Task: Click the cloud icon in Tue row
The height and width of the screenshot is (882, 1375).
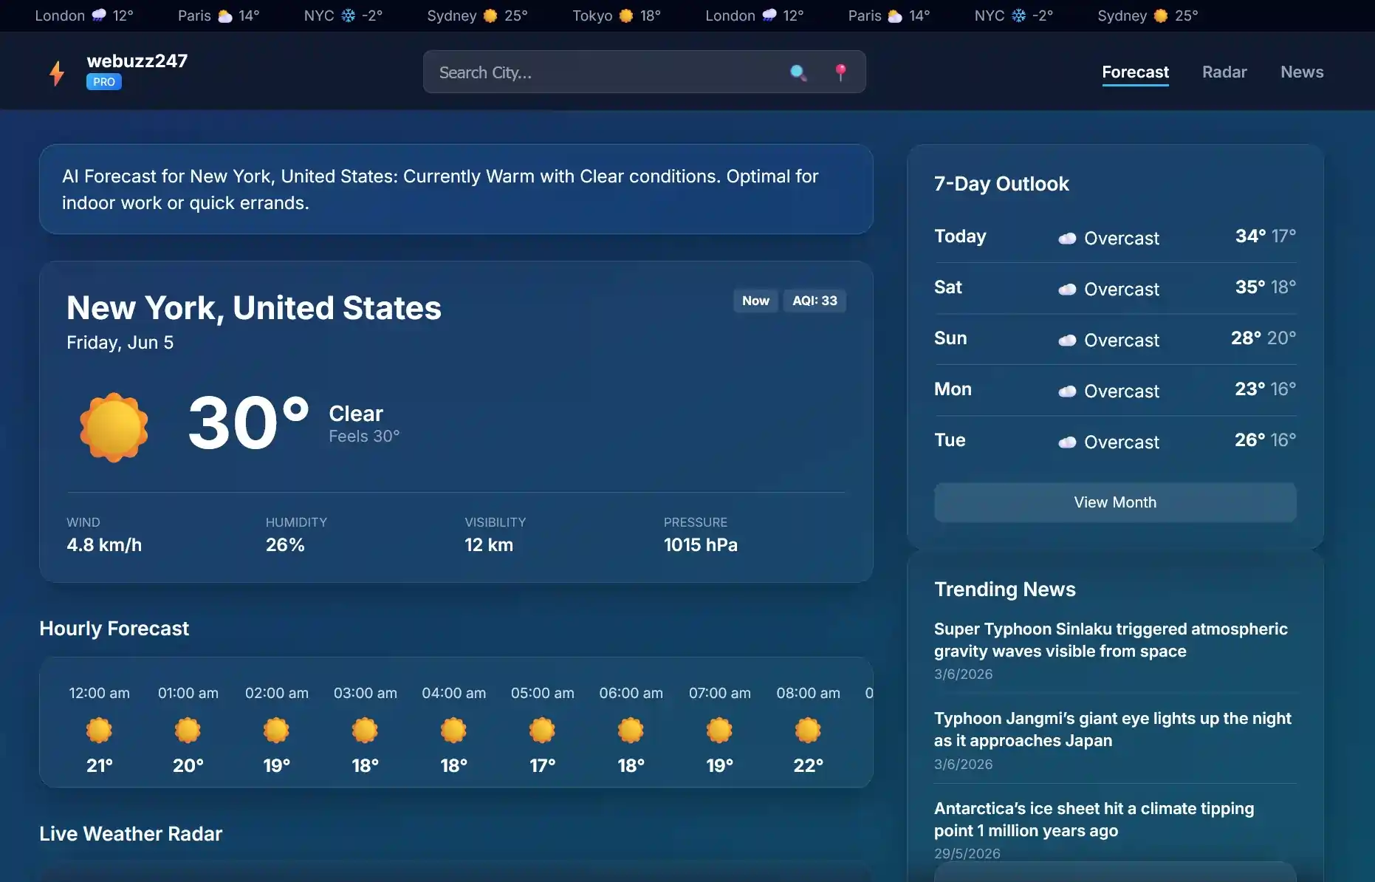Action: [x=1067, y=442]
